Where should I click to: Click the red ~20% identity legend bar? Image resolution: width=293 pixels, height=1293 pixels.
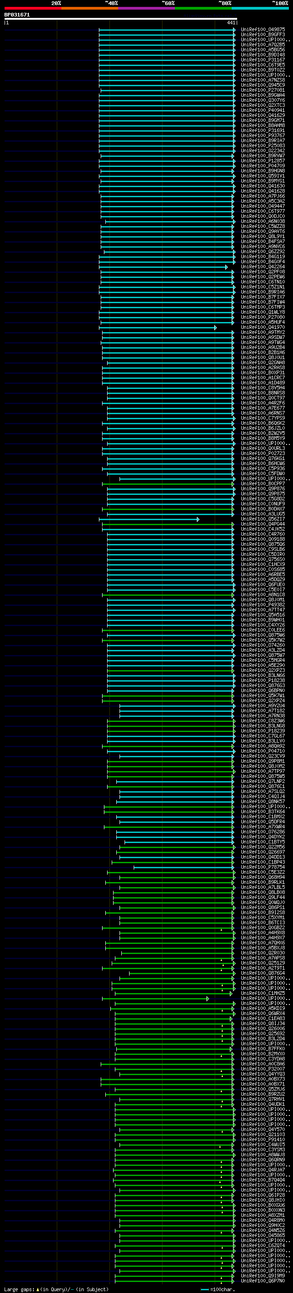tap(33, 8)
